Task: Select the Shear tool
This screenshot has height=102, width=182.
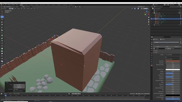Action: pos(2,61)
